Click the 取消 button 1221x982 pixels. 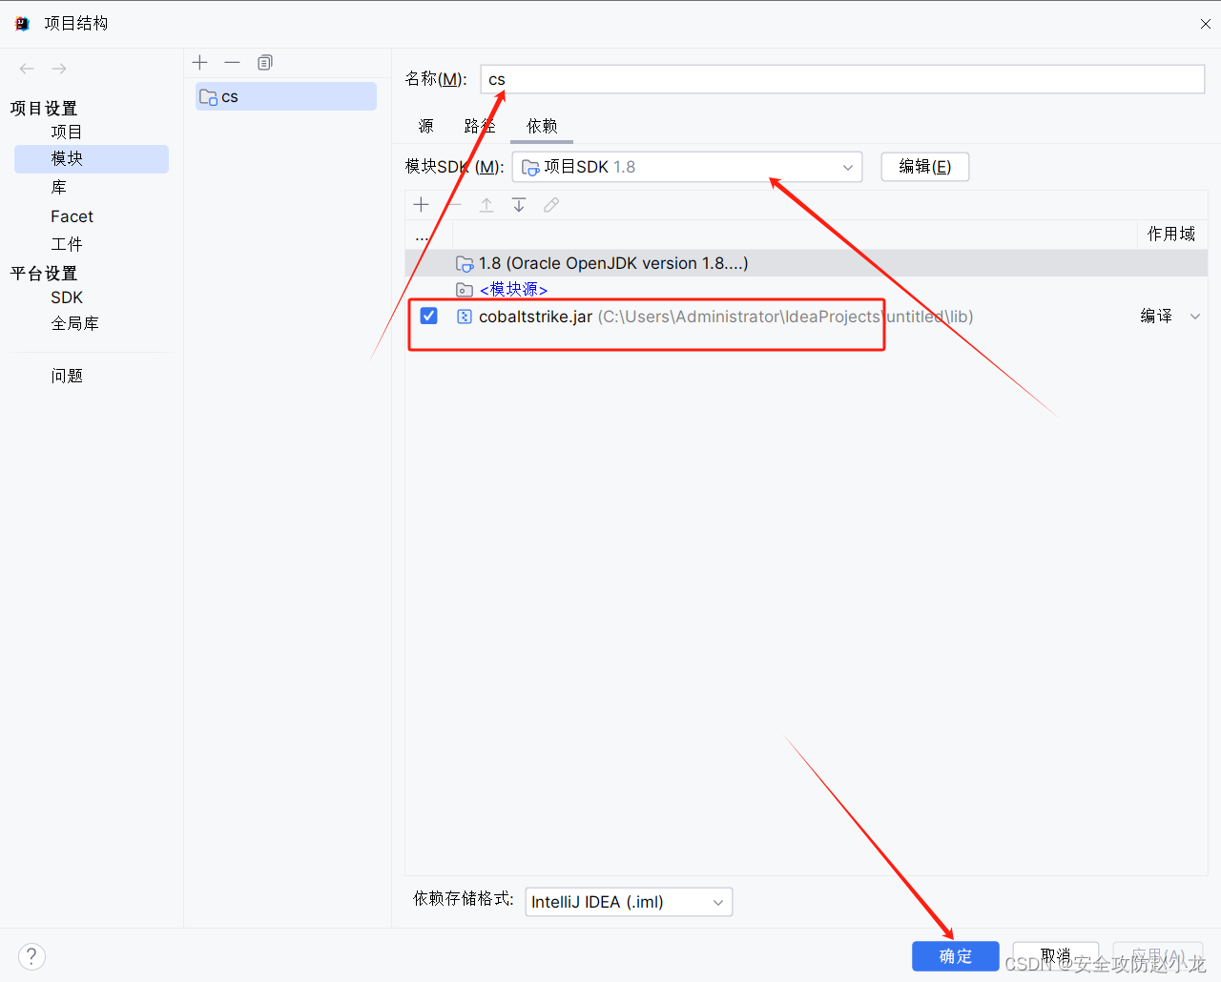pyautogui.click(x=1055, y=956)
